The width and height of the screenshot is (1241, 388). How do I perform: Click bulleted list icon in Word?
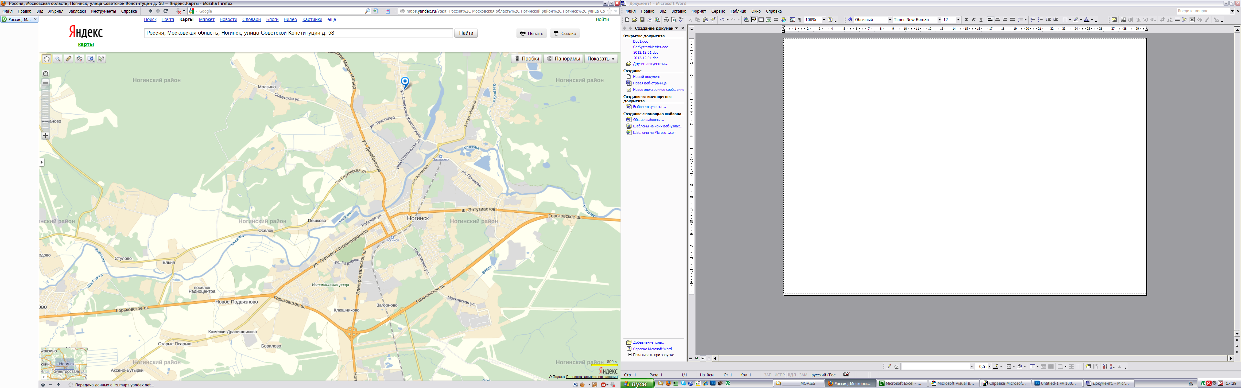[1040, 20]
